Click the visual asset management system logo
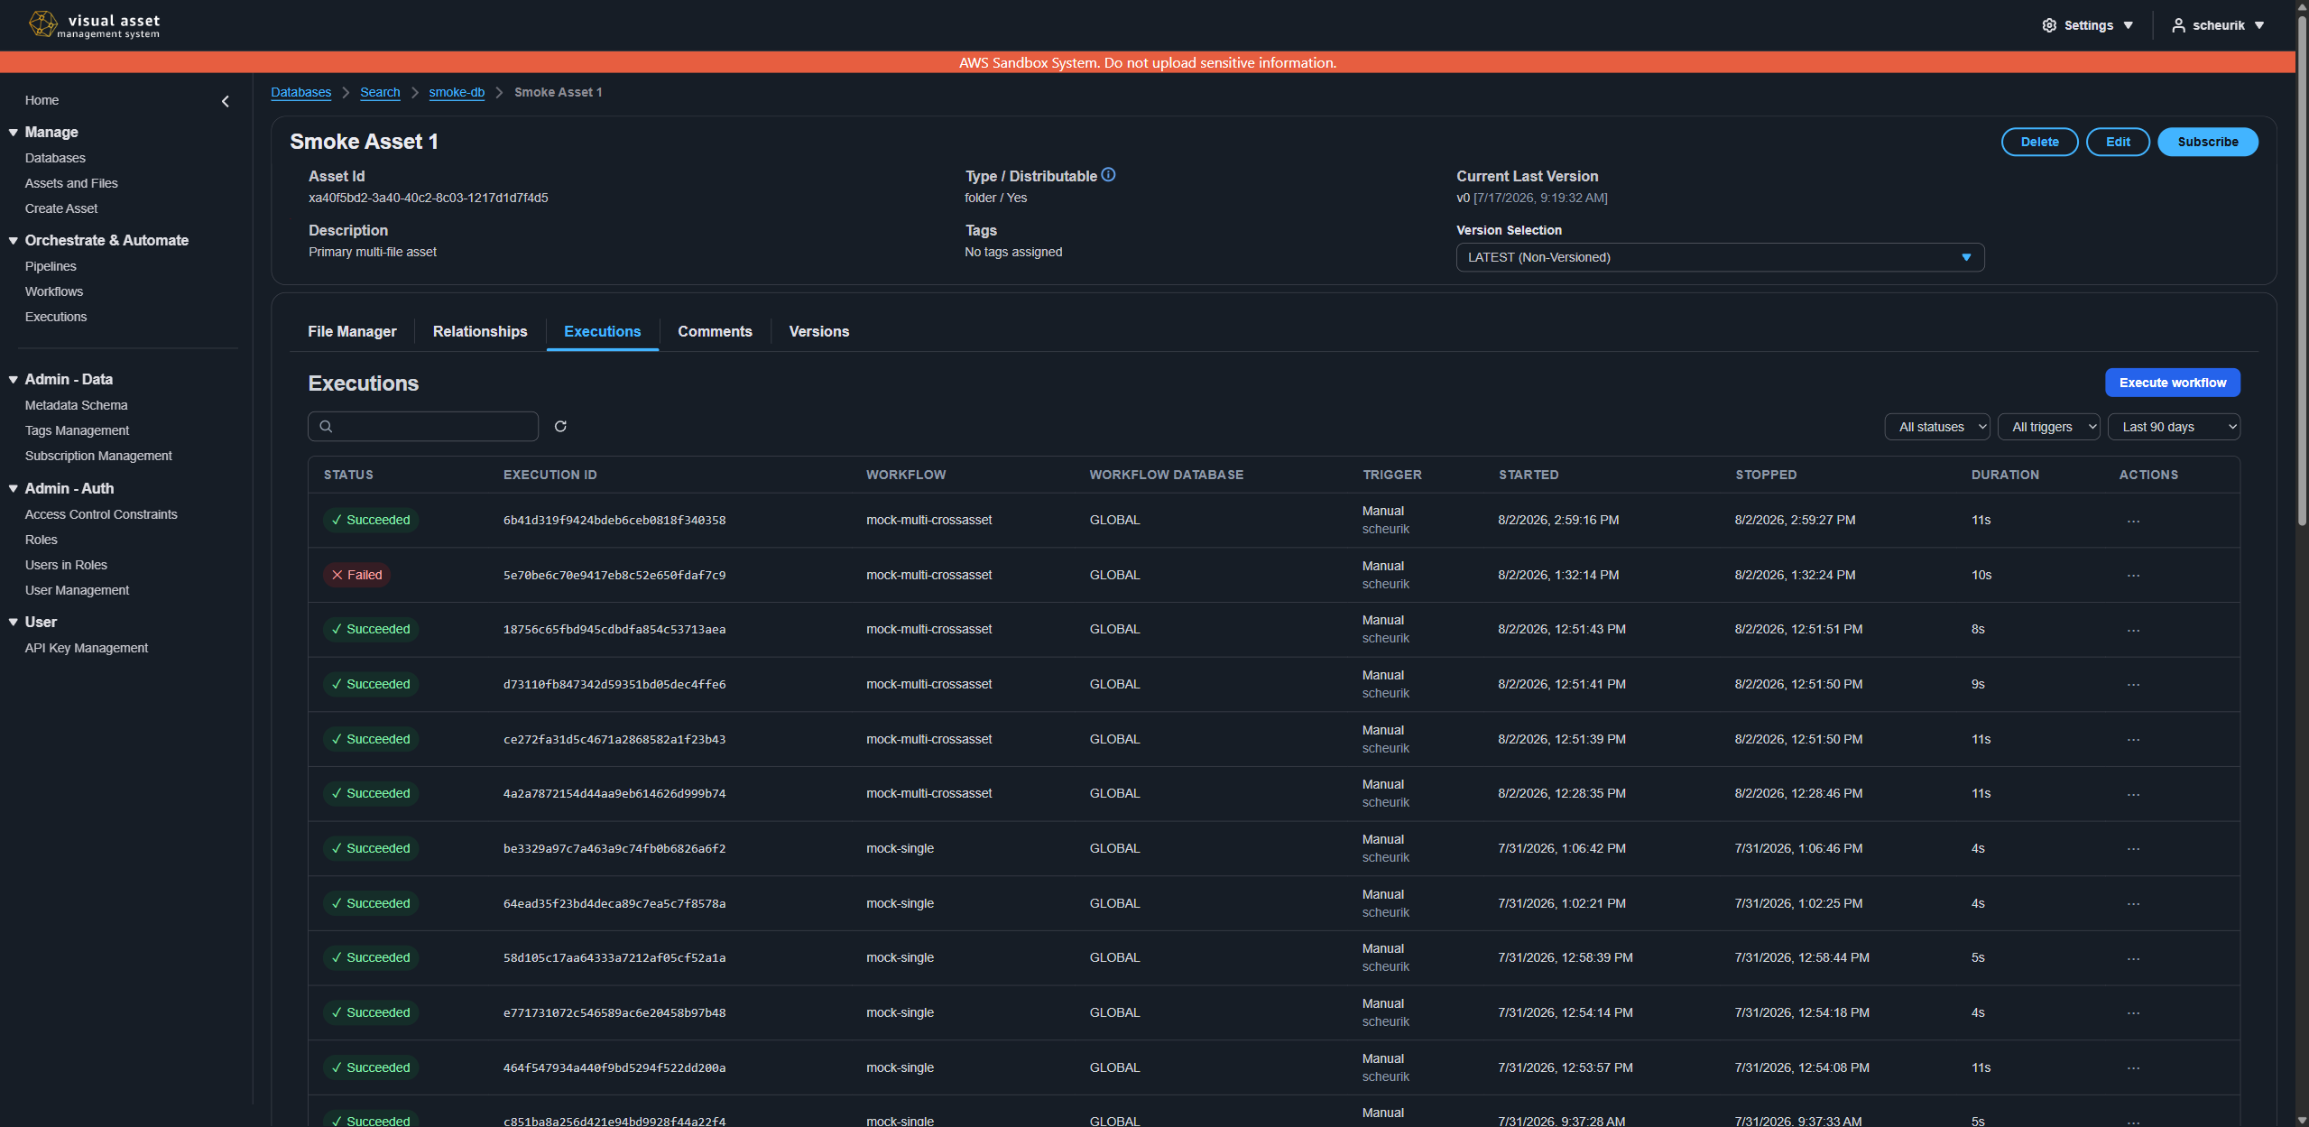 coord(95,25)
